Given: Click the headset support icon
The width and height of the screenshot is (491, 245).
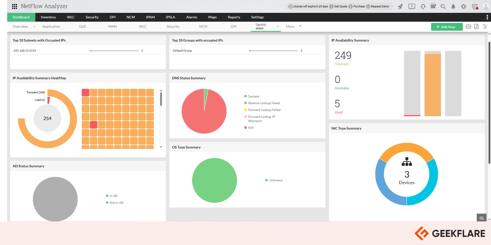Looking at the screenshot, I should (x=423, y=6).
